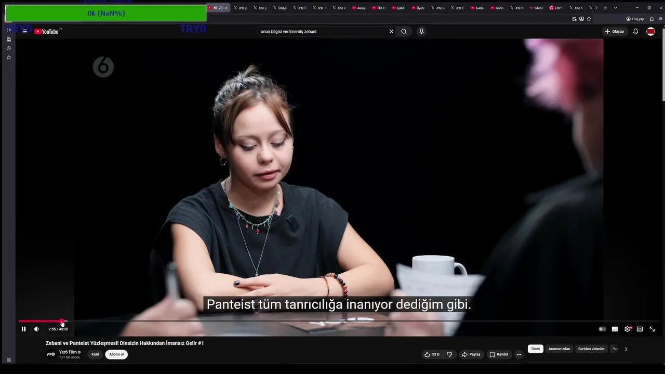The height and width of the screenshot is (374, 665).
Task: Select the Seriden videolar chip
Action: (591, 349)
